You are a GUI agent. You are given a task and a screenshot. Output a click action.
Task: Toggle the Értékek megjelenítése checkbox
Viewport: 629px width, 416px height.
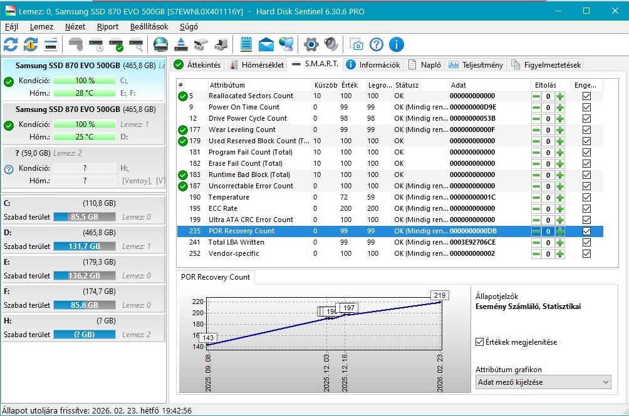point(479,342)
